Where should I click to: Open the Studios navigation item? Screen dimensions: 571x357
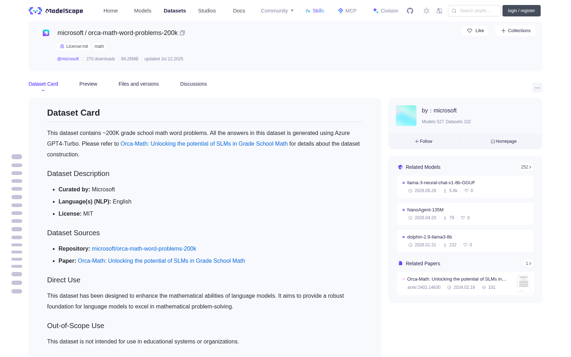coord(207,11)
